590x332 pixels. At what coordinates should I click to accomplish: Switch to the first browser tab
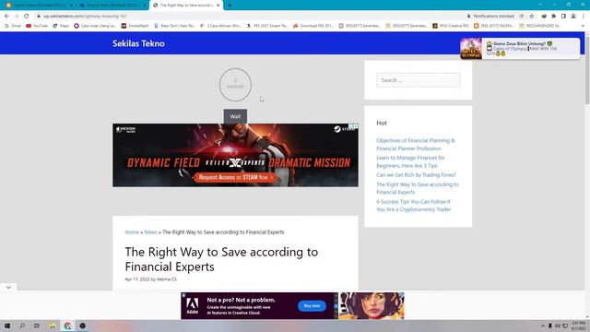(39, 6)
